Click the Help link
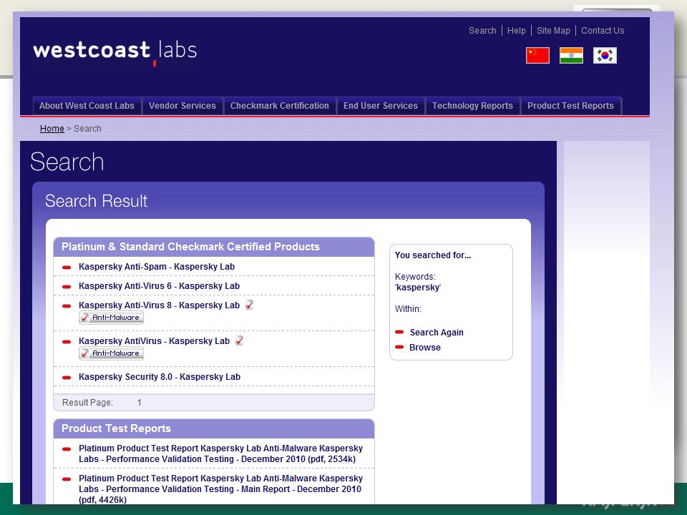The width and height of the screenshot is (687, 515). (517, 31)
